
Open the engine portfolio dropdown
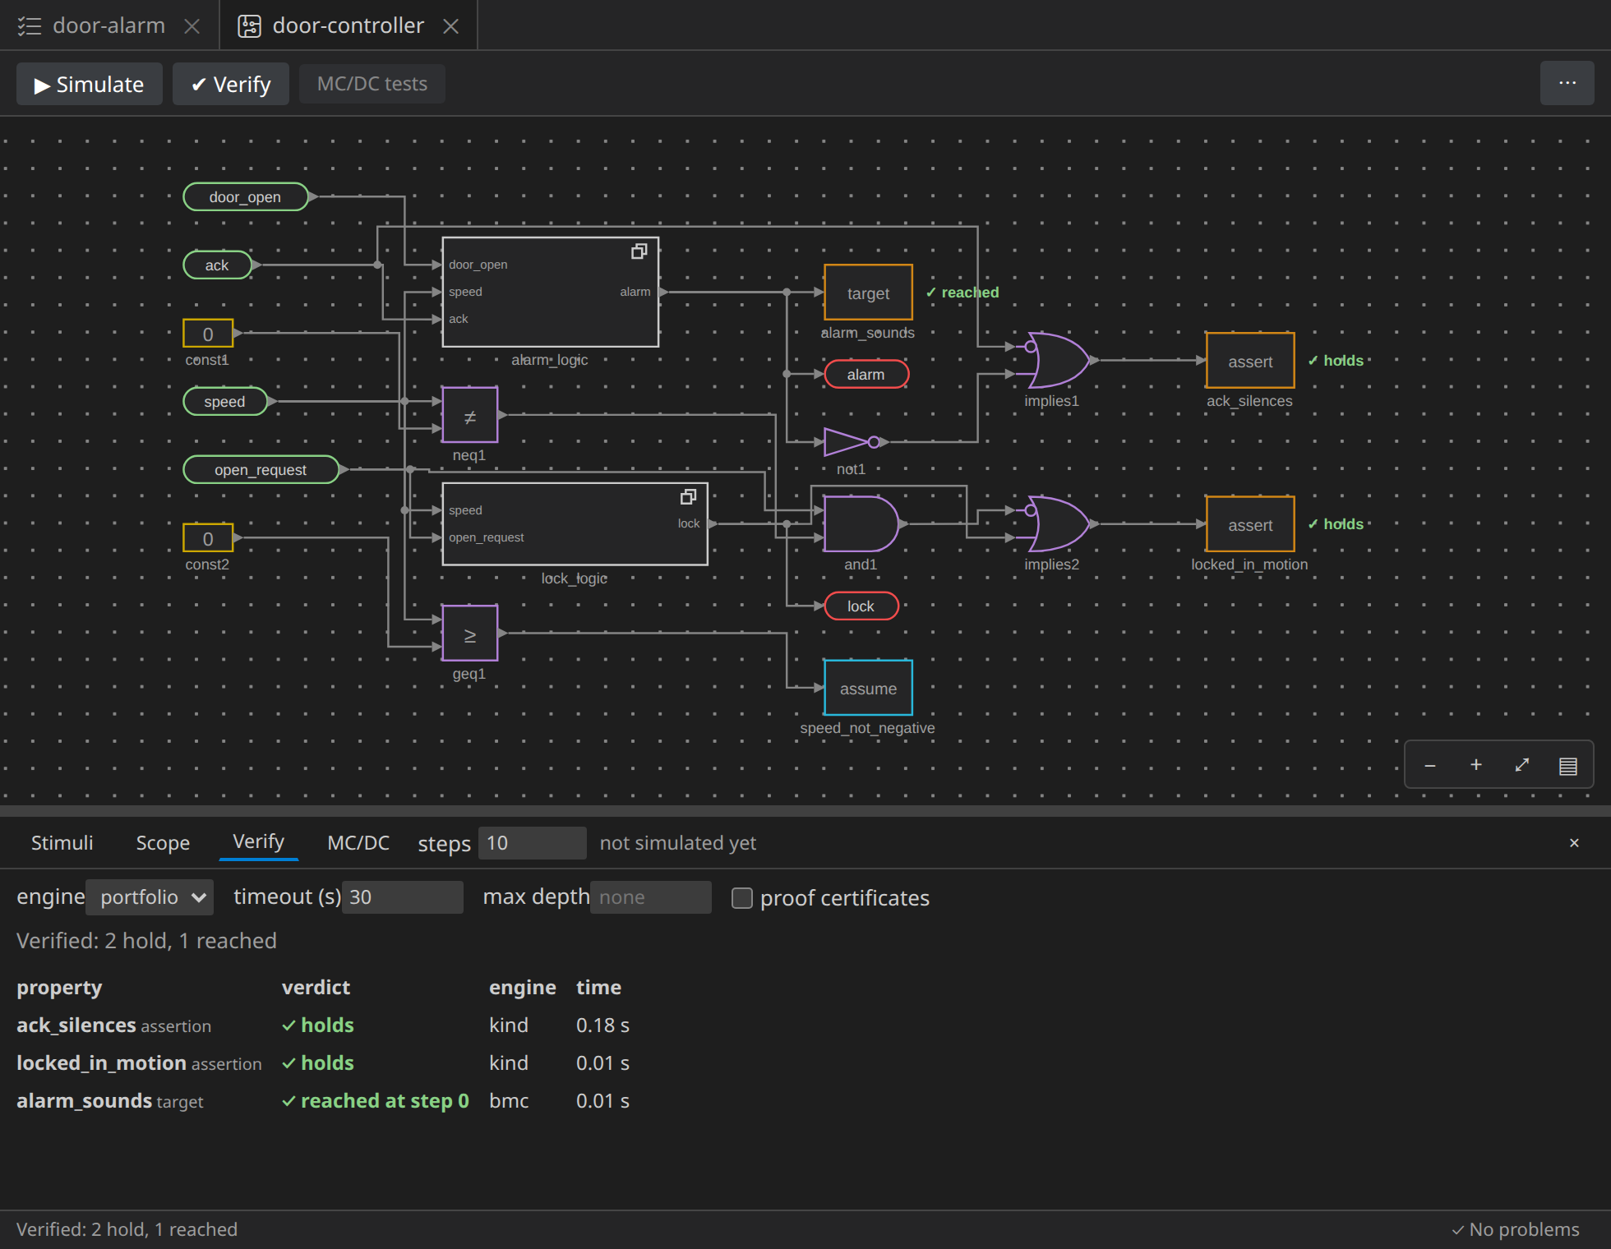[x=150, y=897]
